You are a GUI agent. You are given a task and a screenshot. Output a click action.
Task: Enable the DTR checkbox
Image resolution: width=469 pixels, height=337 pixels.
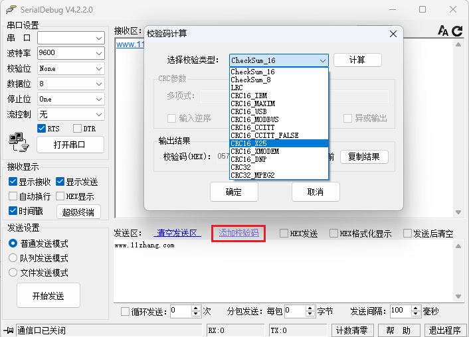coord(77,129)
